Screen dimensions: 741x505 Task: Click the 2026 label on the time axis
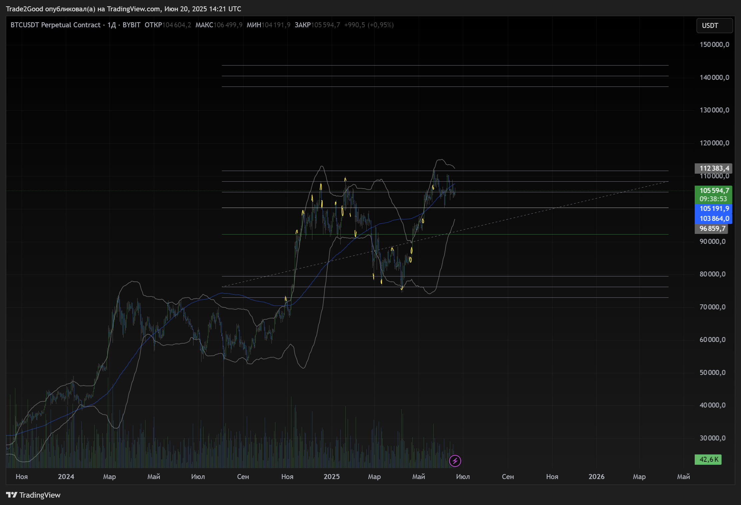[596, 476]
